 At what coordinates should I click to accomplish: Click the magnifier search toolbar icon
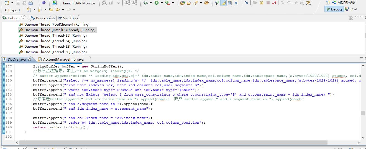pyautogui.click(x=104, y=3)
